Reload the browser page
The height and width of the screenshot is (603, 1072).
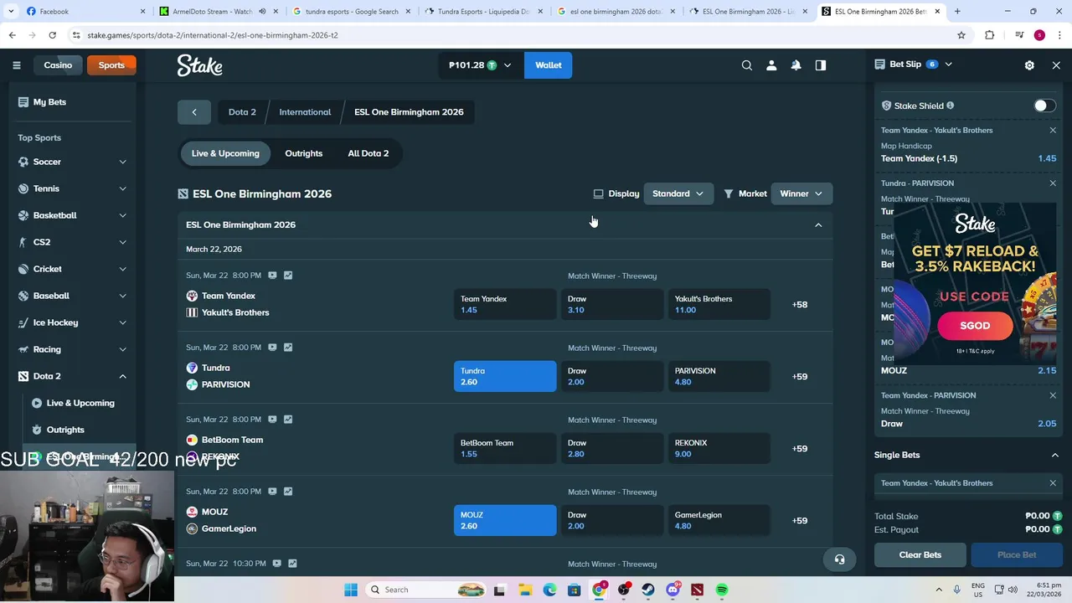pos(52,35)
